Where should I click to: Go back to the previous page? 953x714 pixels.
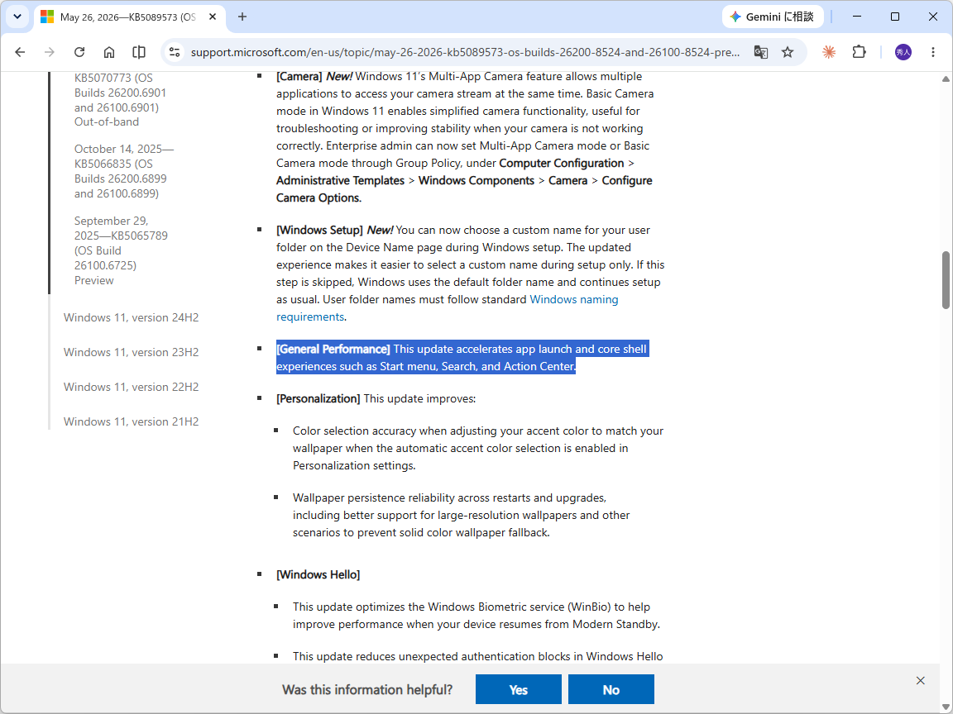(x=20, y=52)
